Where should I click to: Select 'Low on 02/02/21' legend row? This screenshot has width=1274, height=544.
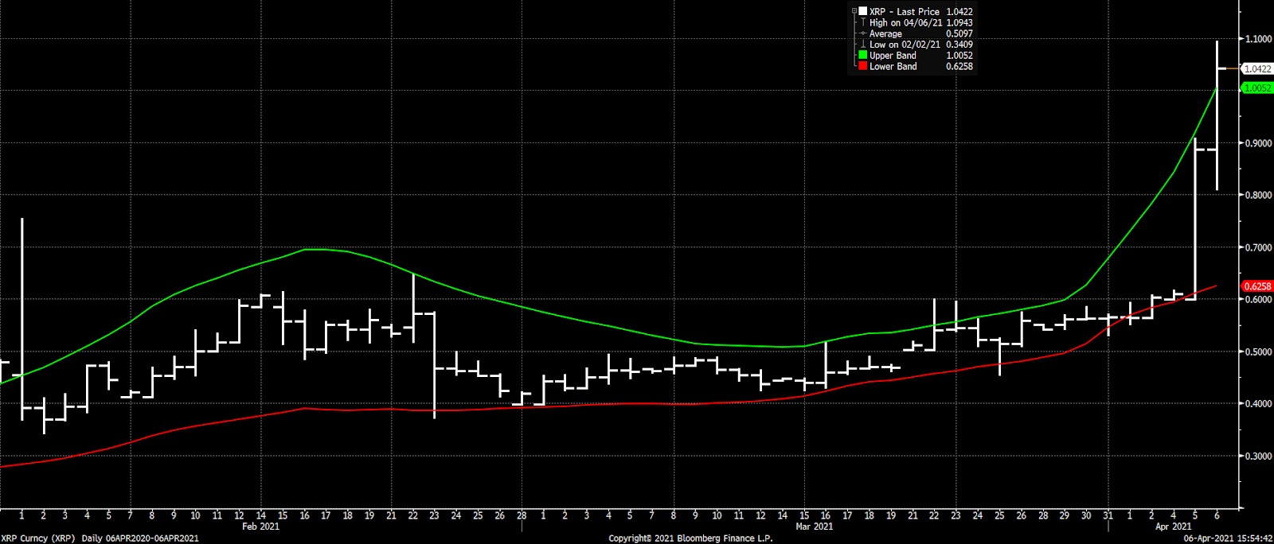point(921,45)
